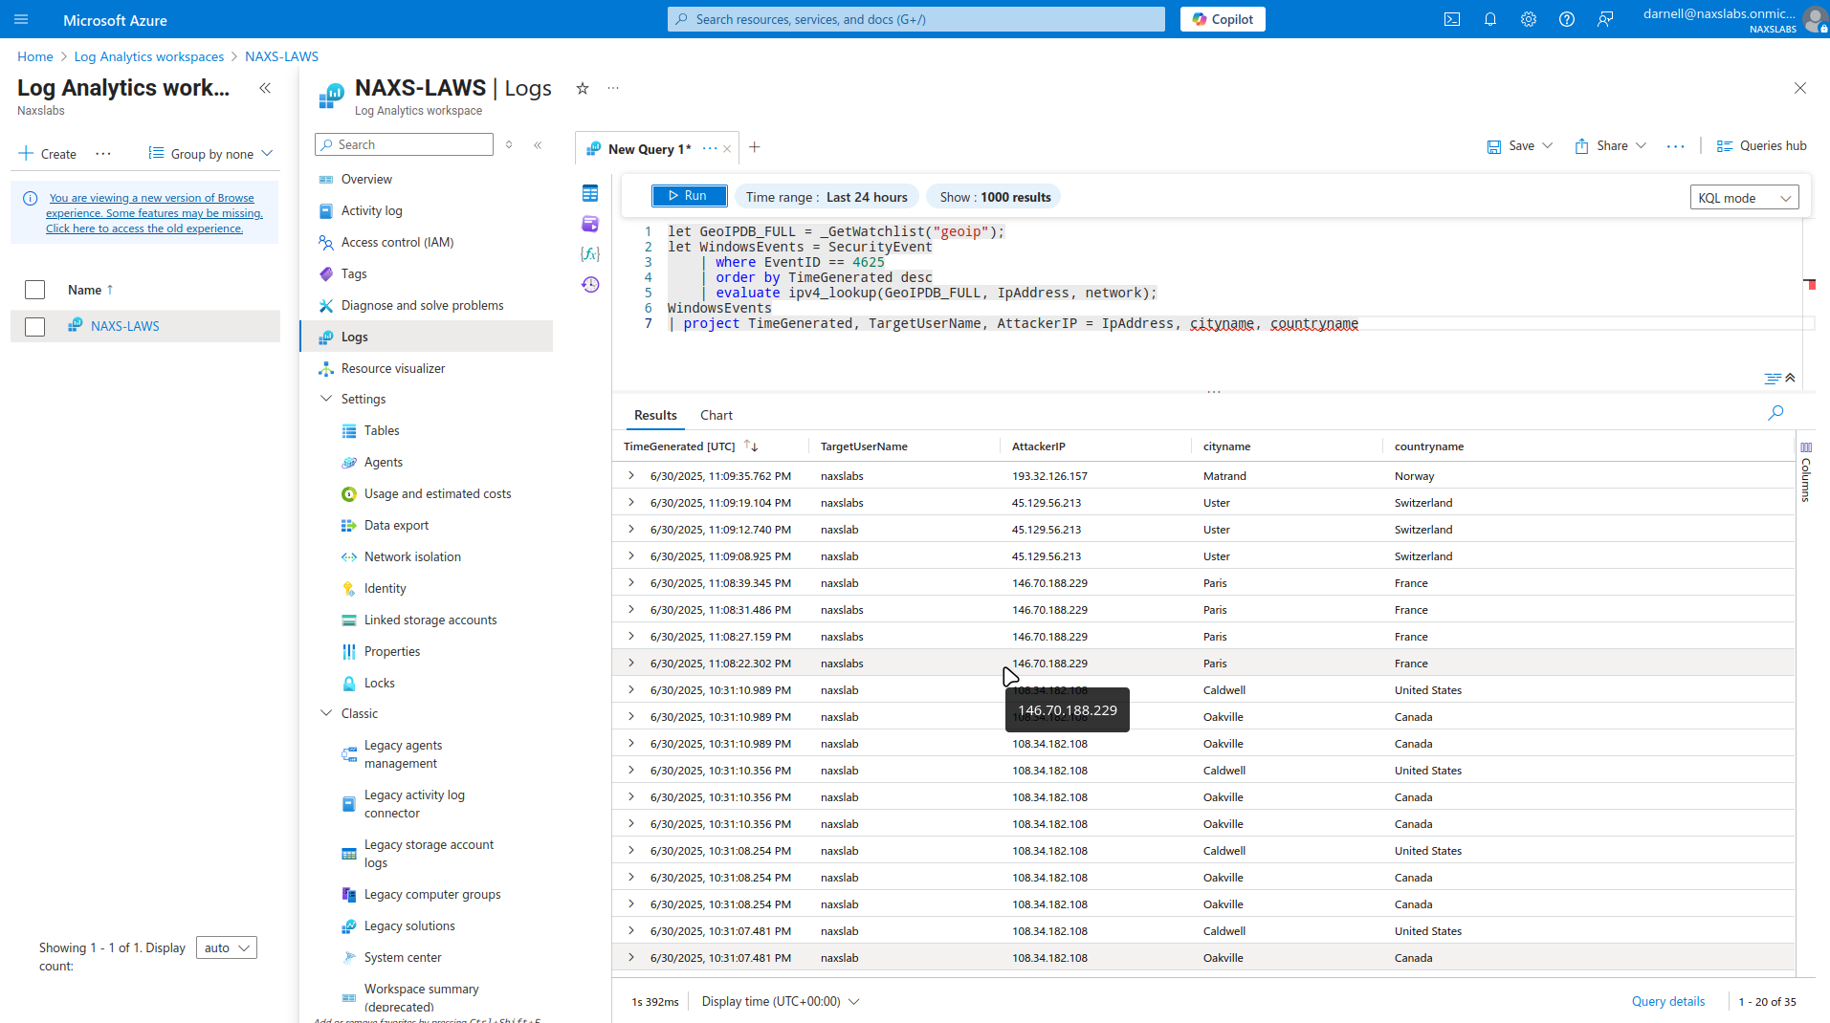Expand the 11:08:39.345 PM result row
The width and height of the screenshot is (1830, 1023).
pyautogui.click(x=630, y=582)
